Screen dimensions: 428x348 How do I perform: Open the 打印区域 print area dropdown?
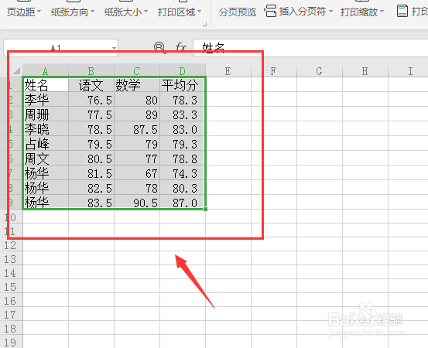click(180, 12)
